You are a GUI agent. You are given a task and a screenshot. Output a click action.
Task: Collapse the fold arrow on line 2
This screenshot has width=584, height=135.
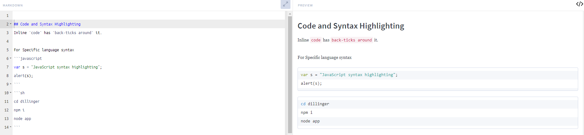pyautogui.click(x=11, y=24)
